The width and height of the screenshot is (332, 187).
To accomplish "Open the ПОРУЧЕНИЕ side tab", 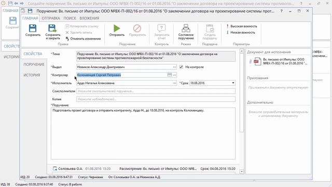I will tap(34, 64).
